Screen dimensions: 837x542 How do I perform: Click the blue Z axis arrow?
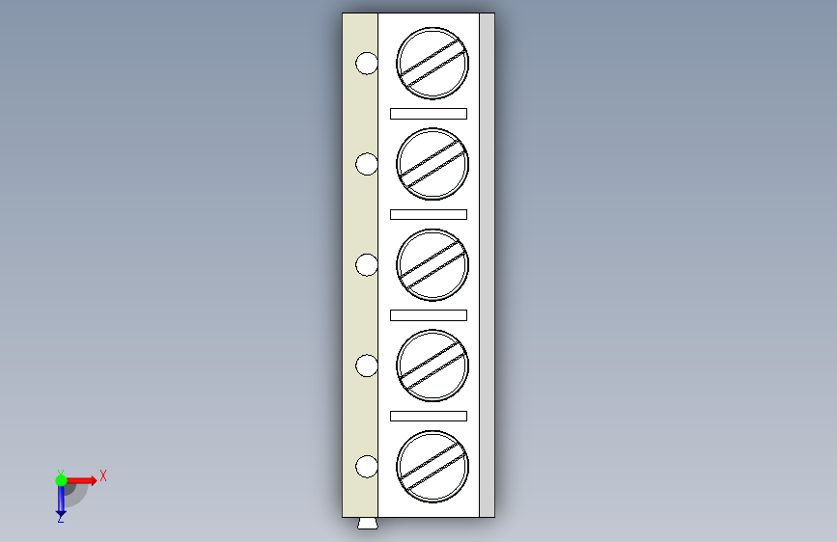pos(61,502)
